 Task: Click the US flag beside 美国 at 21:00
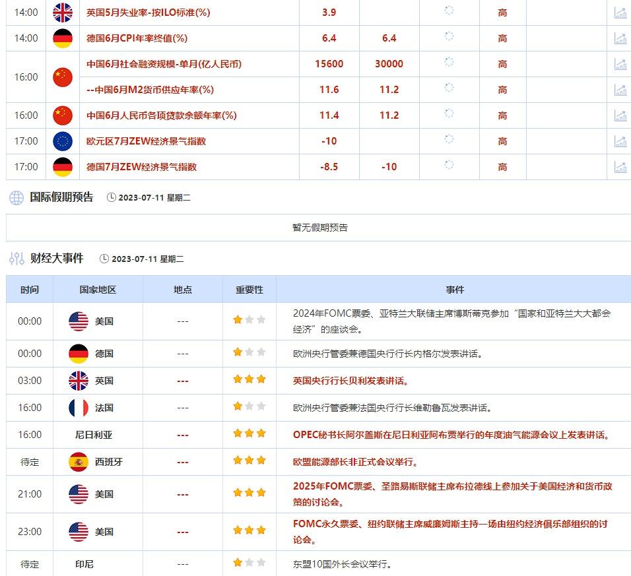point(79,492)
